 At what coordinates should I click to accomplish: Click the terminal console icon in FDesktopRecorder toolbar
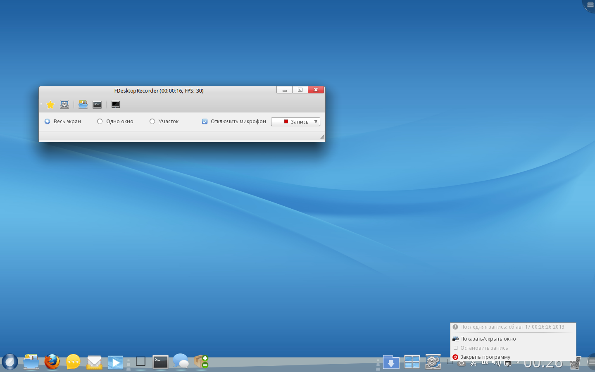(97, 105)
